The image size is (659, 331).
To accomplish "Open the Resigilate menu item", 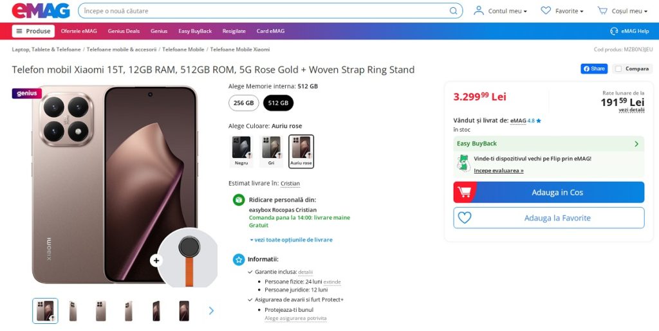I will (x=234, y=31).
